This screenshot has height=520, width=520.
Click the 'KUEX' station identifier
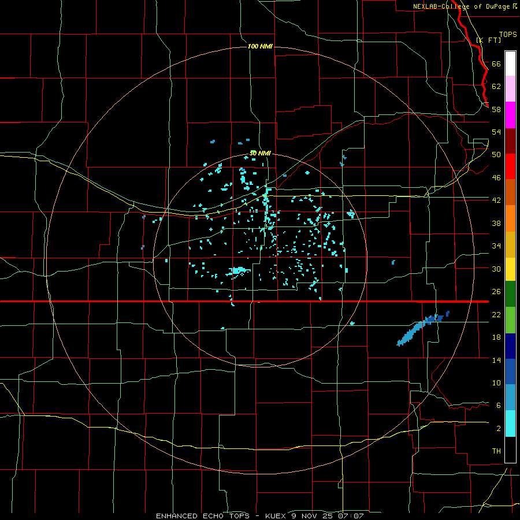(277, 516)
